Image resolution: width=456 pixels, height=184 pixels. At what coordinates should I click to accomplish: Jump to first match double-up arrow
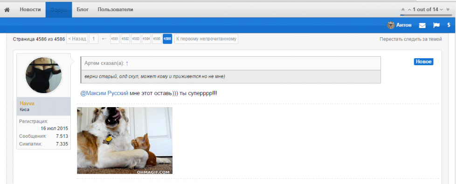pyautogui.click(x=403, y=10)
